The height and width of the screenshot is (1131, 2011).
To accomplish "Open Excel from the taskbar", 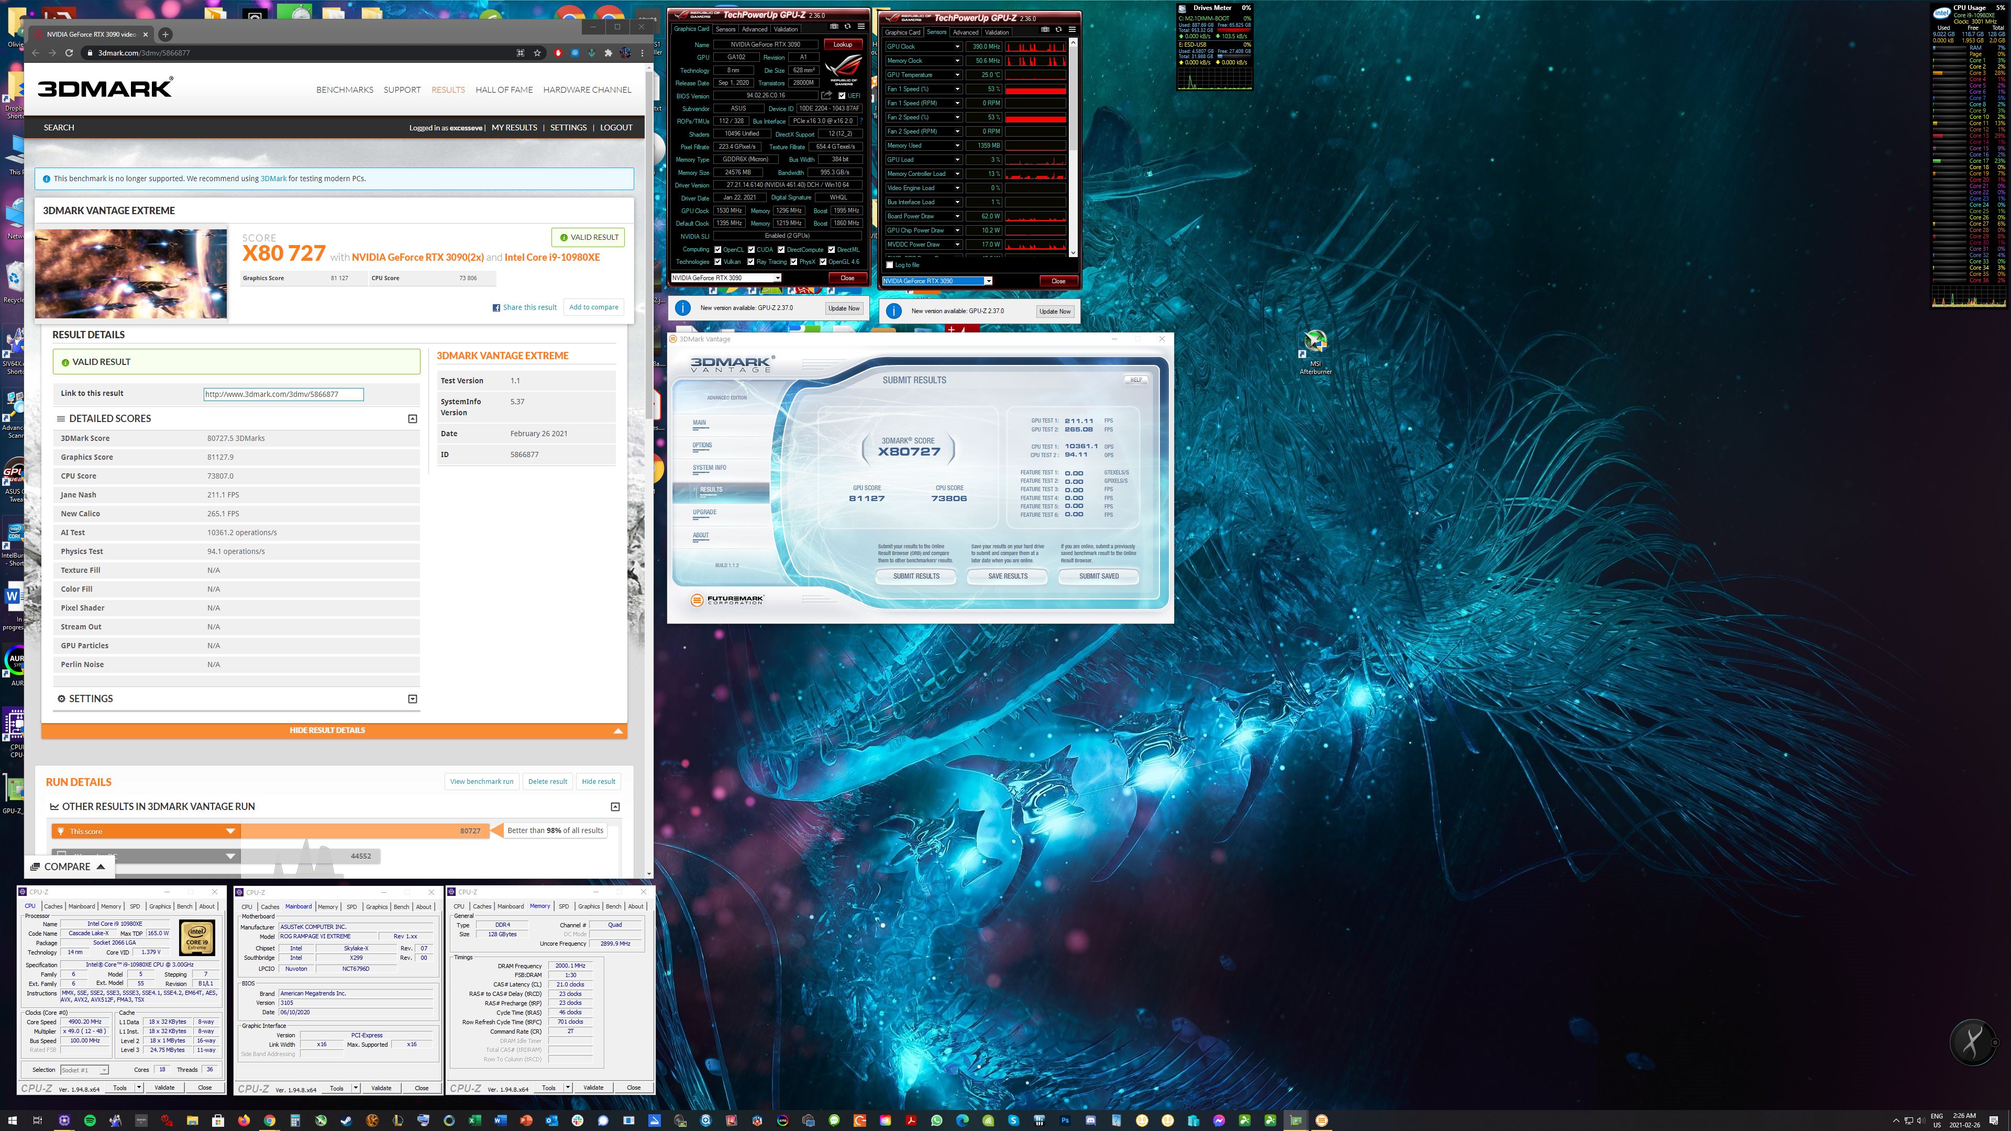I will [474, 1120].
